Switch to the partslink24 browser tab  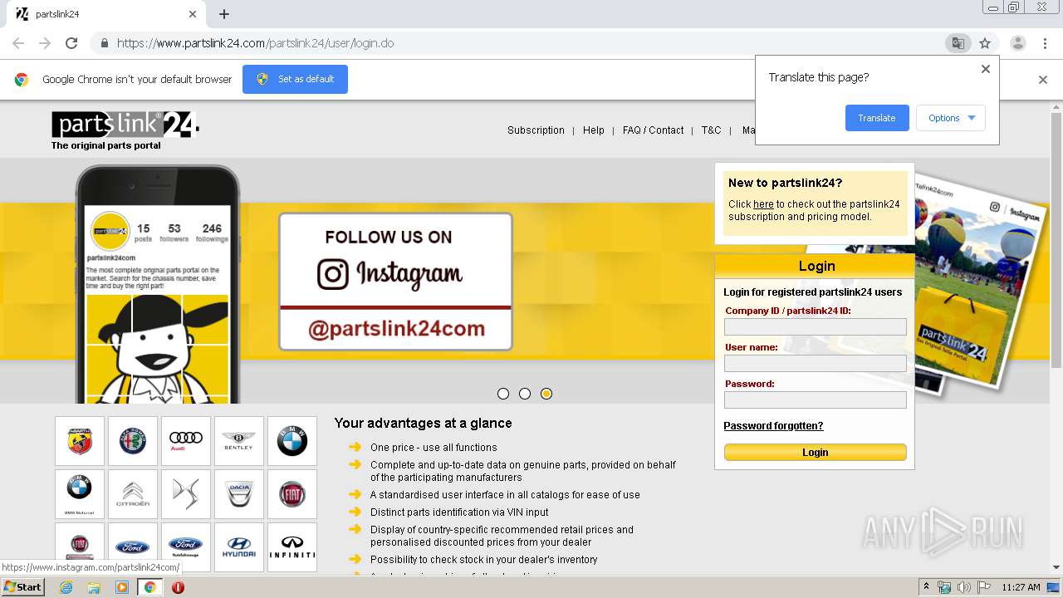(x=106, y=14)
